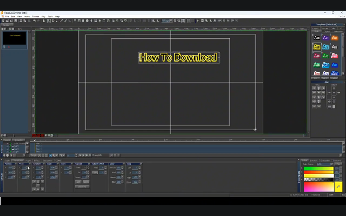Click the Add button under templates
The image size is (346, 216).
(315, 78)
